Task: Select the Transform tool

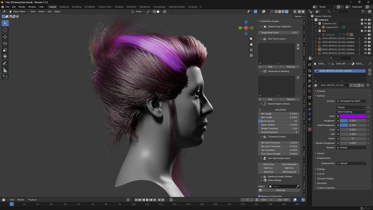Action: 5,56
